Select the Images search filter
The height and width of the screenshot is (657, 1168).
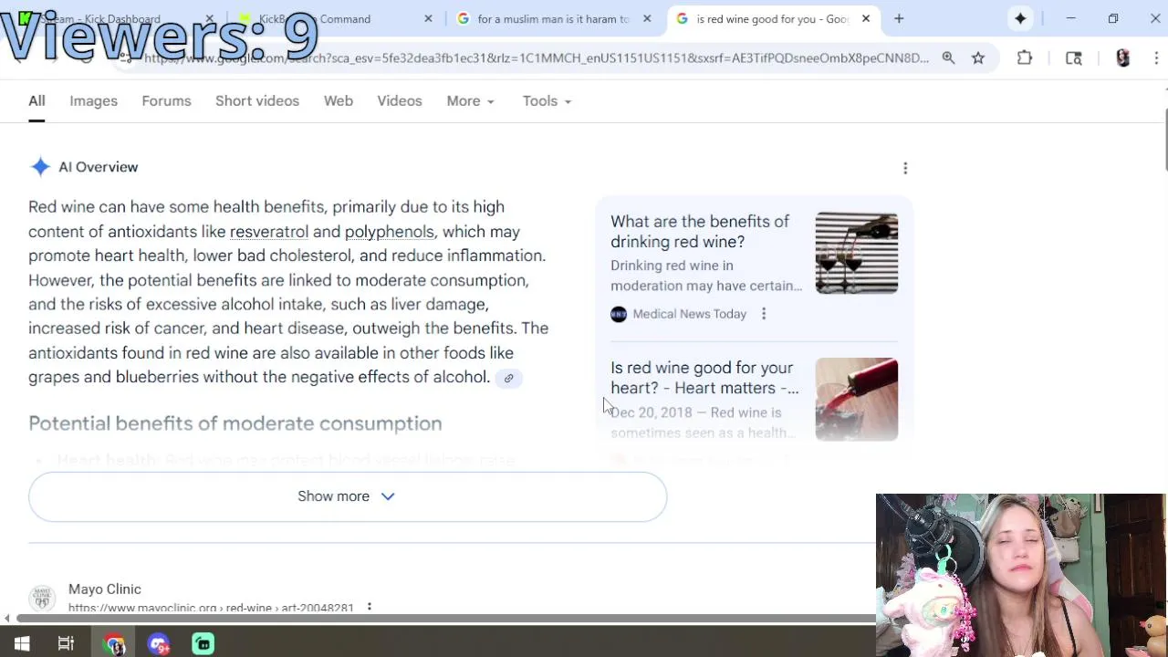pyautogui.click(x=93, y=101)
